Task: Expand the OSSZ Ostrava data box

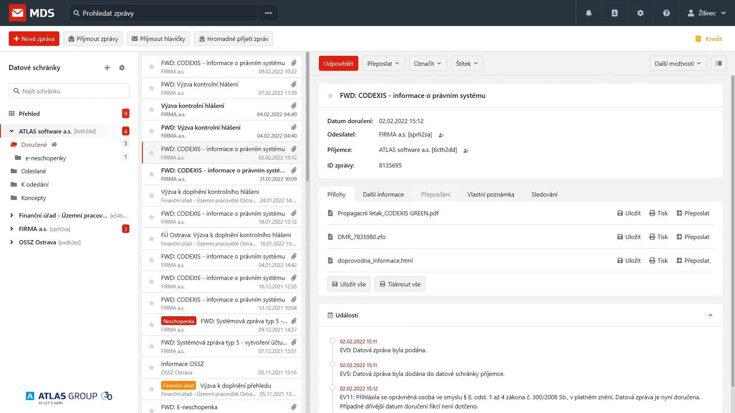Action: (x=11, y=242)
